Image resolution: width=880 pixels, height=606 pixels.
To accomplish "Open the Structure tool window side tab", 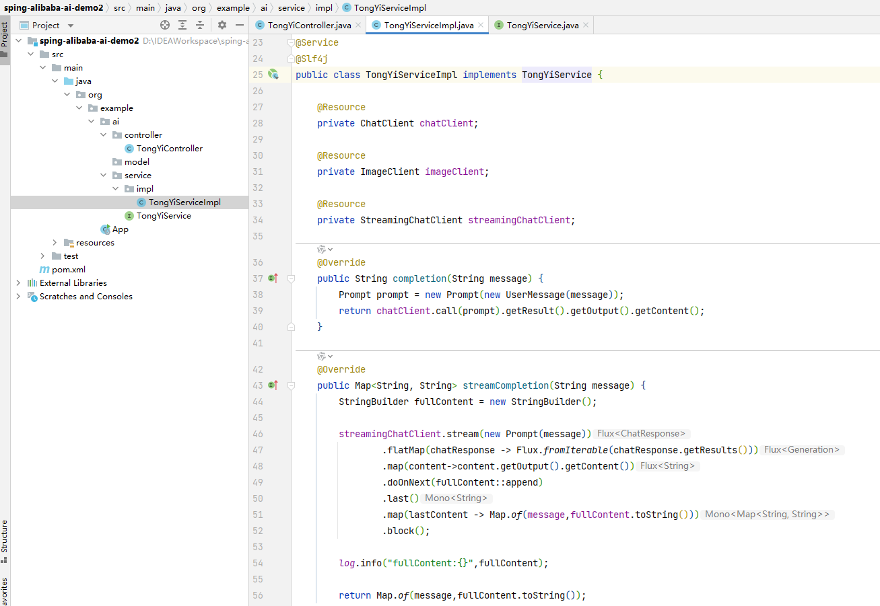I will 5,540.
